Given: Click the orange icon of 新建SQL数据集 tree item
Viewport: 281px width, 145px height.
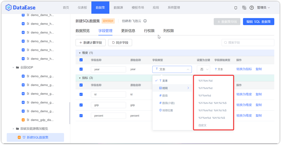Looking at the screenshot, I should pyautogui.click(x=19, y=137).
